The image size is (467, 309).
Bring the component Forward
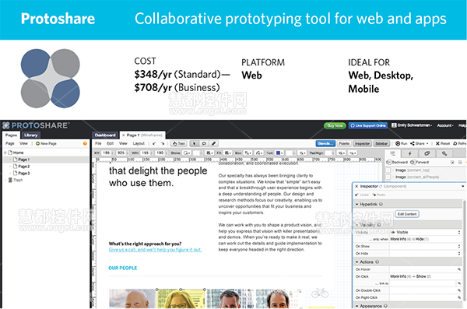(420, 162)
